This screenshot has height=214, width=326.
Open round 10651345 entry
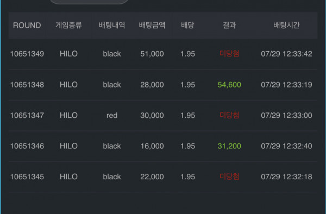[163, 177]
